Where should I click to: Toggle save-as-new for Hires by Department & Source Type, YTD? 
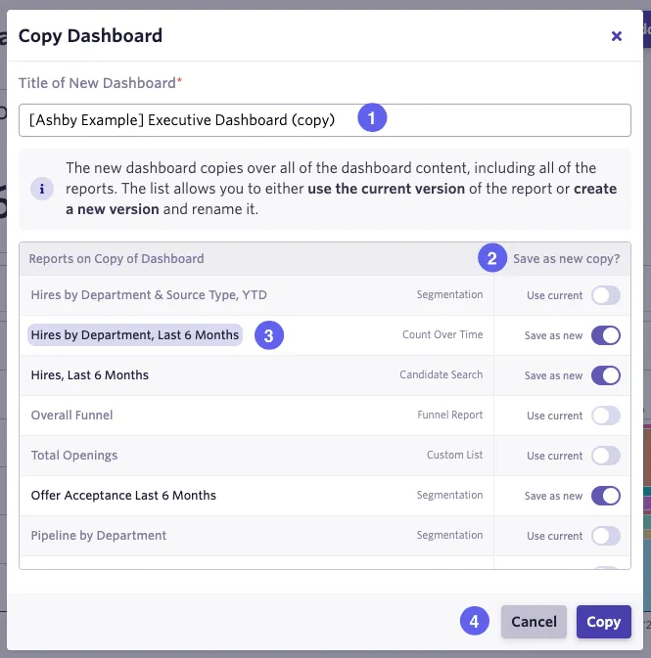(606, 295)
